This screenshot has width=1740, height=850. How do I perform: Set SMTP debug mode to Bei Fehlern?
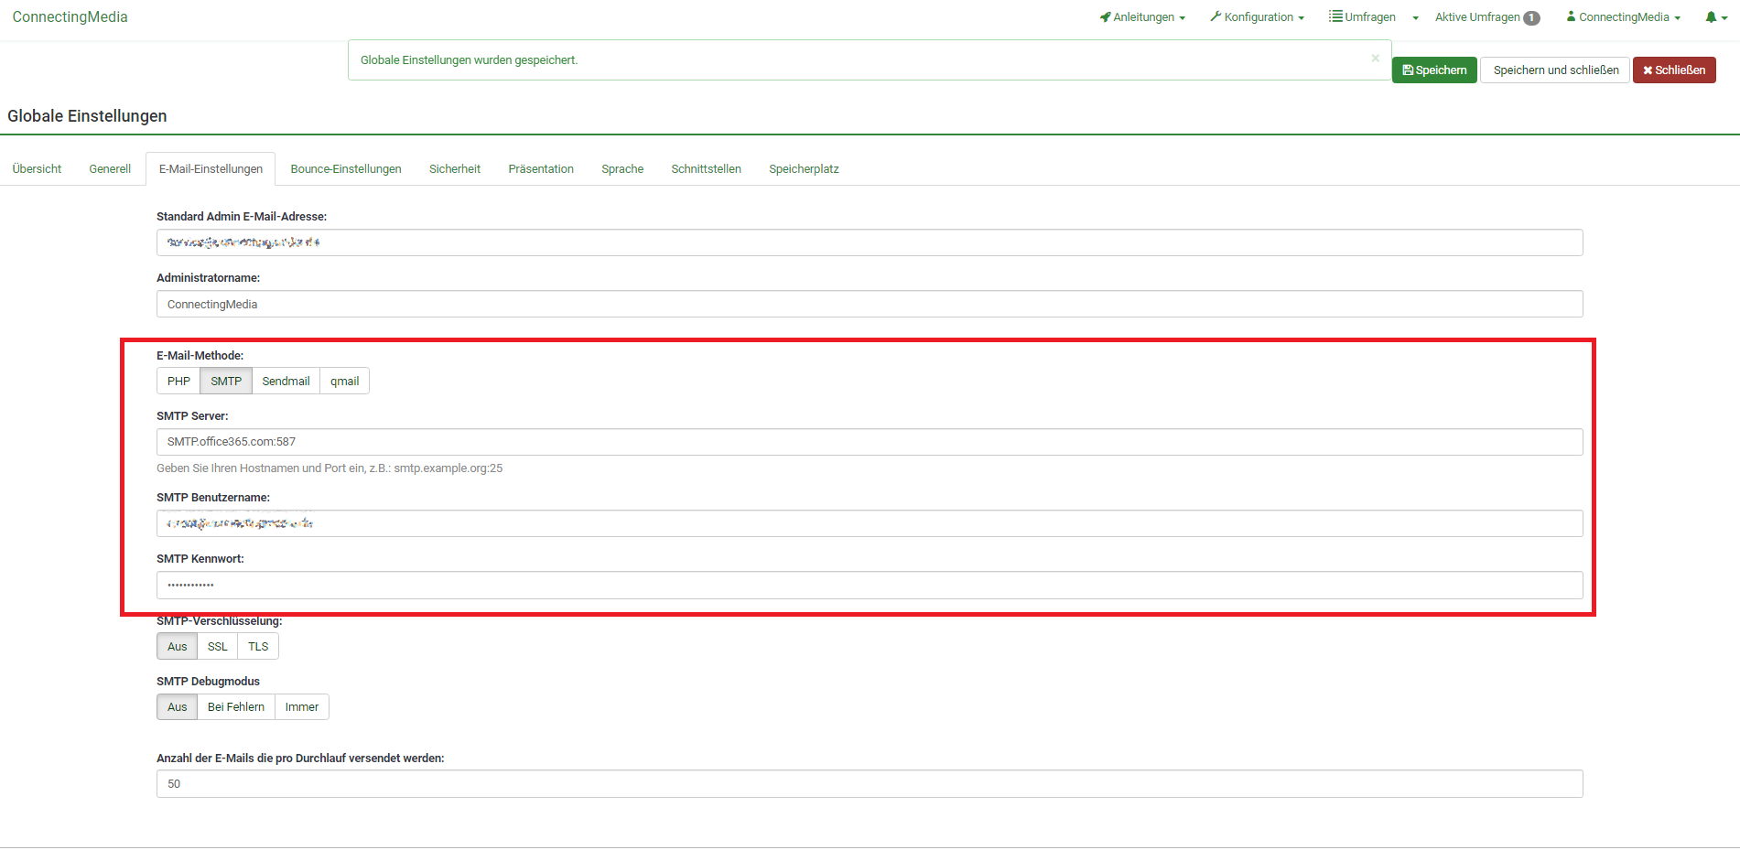click(235, 707)
